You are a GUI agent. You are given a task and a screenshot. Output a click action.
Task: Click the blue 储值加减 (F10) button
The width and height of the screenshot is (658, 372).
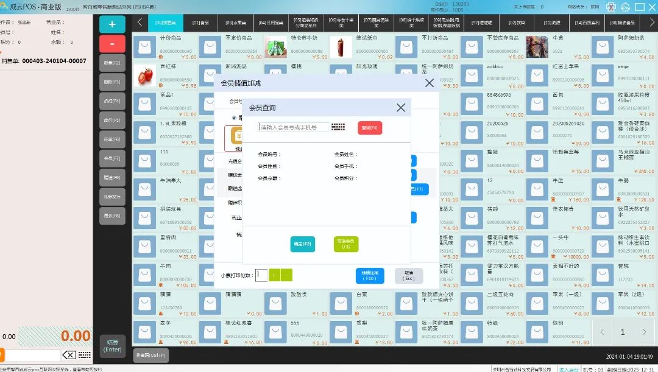370,276
